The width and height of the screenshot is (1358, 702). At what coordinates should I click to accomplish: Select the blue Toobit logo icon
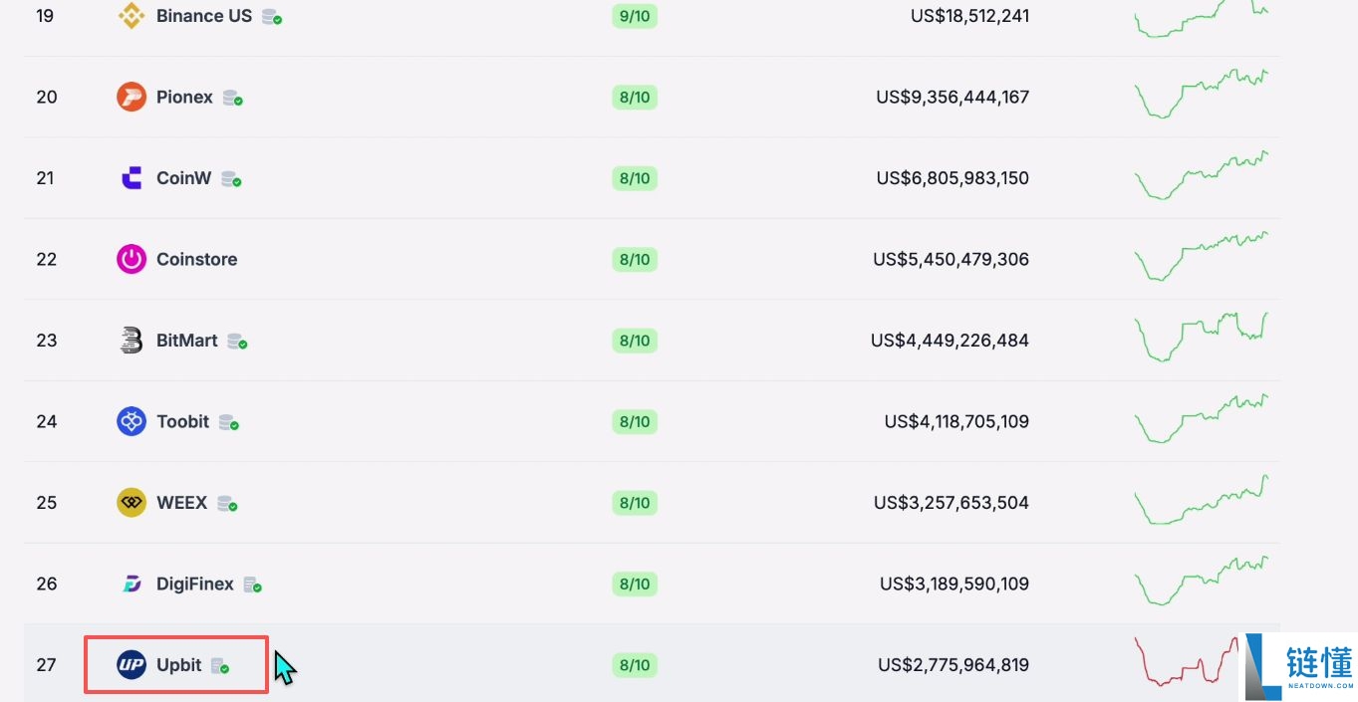tap(132, 422)
